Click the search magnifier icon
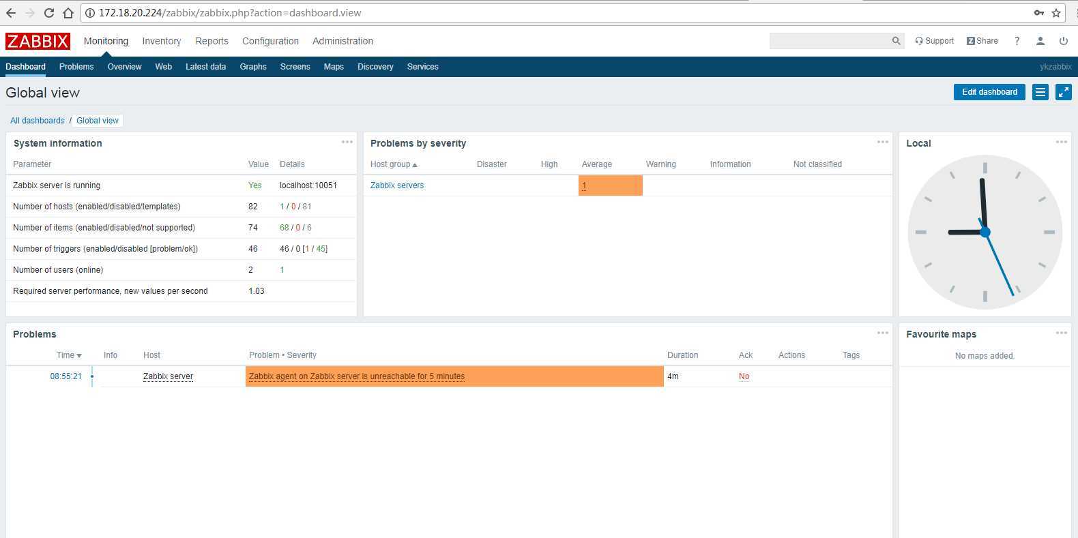This screenshot has width=1078, height=538. click(x=896, y=41)
